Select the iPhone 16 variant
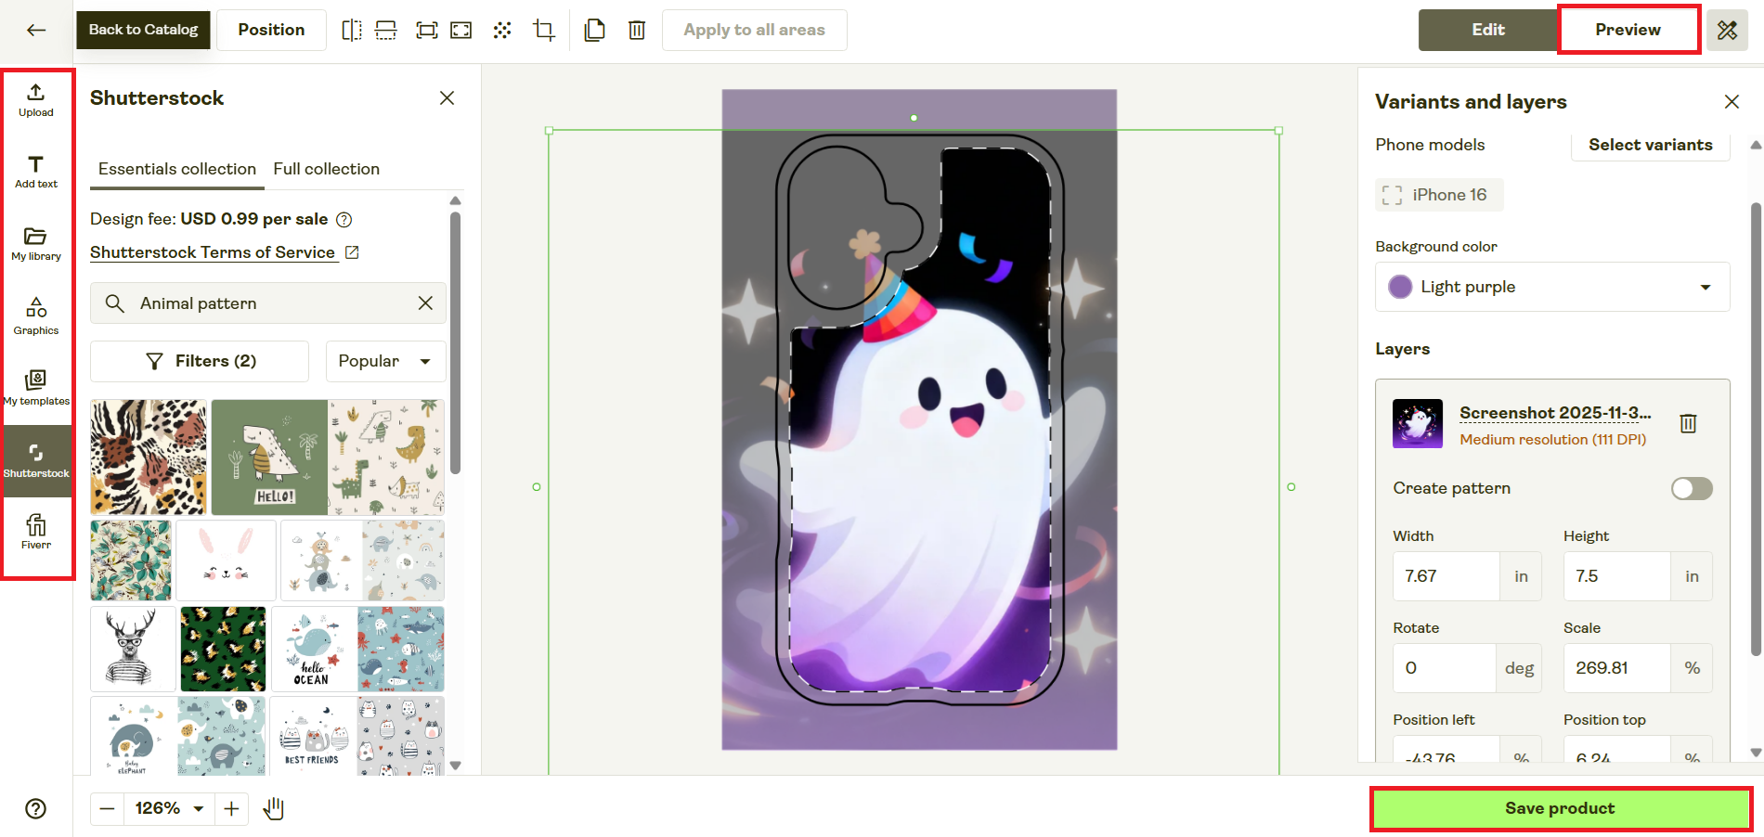1764x837 pixels. click(x=1439, y=195)
